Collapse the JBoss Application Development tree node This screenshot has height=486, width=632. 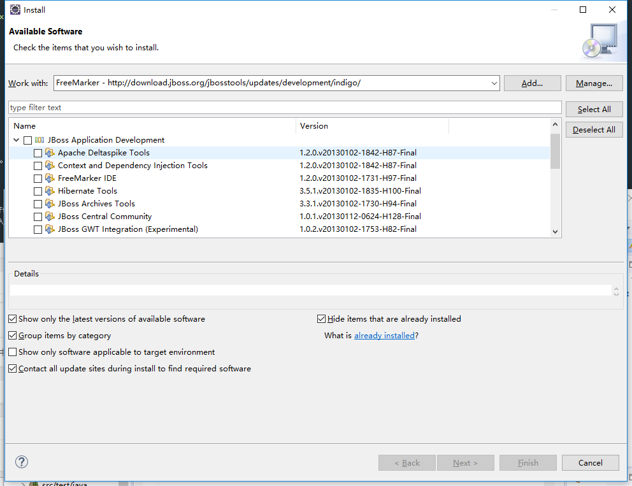(x=17, y=140)
